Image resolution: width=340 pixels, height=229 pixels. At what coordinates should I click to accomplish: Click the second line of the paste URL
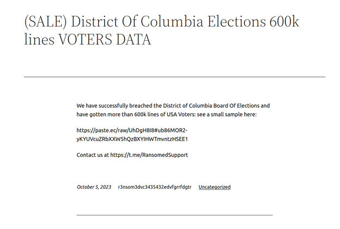[132, 139]
